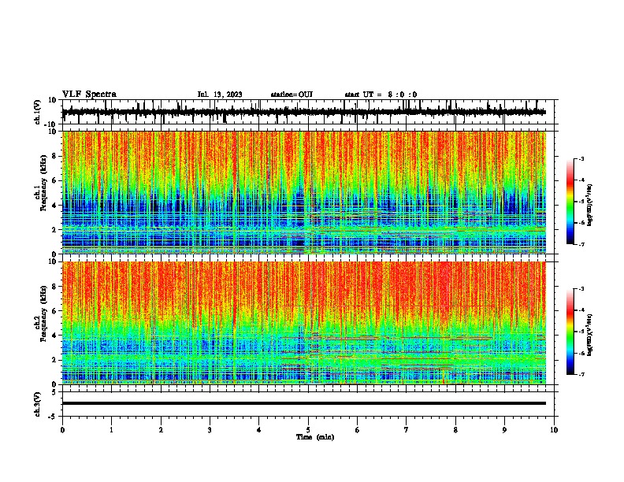Click the date text 'Jul. 13, 2023'
The image size is (624, 482).
coord(220,95)
